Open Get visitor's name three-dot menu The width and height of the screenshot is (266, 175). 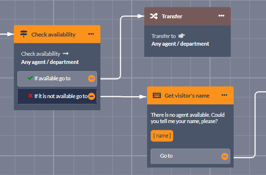pyautogui.click(x=224, y=95)
